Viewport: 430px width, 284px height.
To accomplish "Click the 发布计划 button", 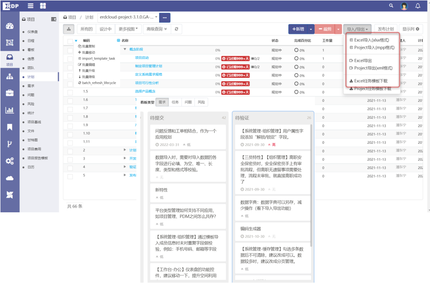I will (386, 29).
